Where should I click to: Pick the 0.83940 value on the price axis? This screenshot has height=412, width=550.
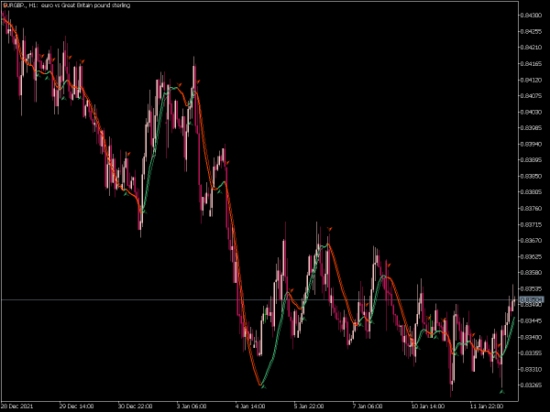tap(531, 144)
